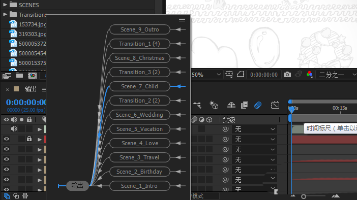Select the 输出 composition node
This screenshot has height=200, width=357.
[x=77, y=186]
